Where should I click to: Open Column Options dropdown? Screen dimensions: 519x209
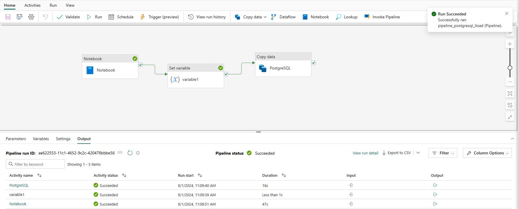tap(487, 153)
